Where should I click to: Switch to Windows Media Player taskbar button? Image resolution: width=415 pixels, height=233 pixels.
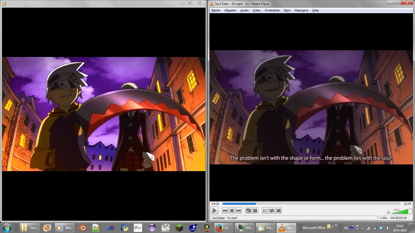coord(65,228)
